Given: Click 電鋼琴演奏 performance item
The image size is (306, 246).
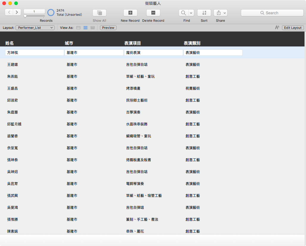Looking at the screenshot, I should (x=135, y=184).
